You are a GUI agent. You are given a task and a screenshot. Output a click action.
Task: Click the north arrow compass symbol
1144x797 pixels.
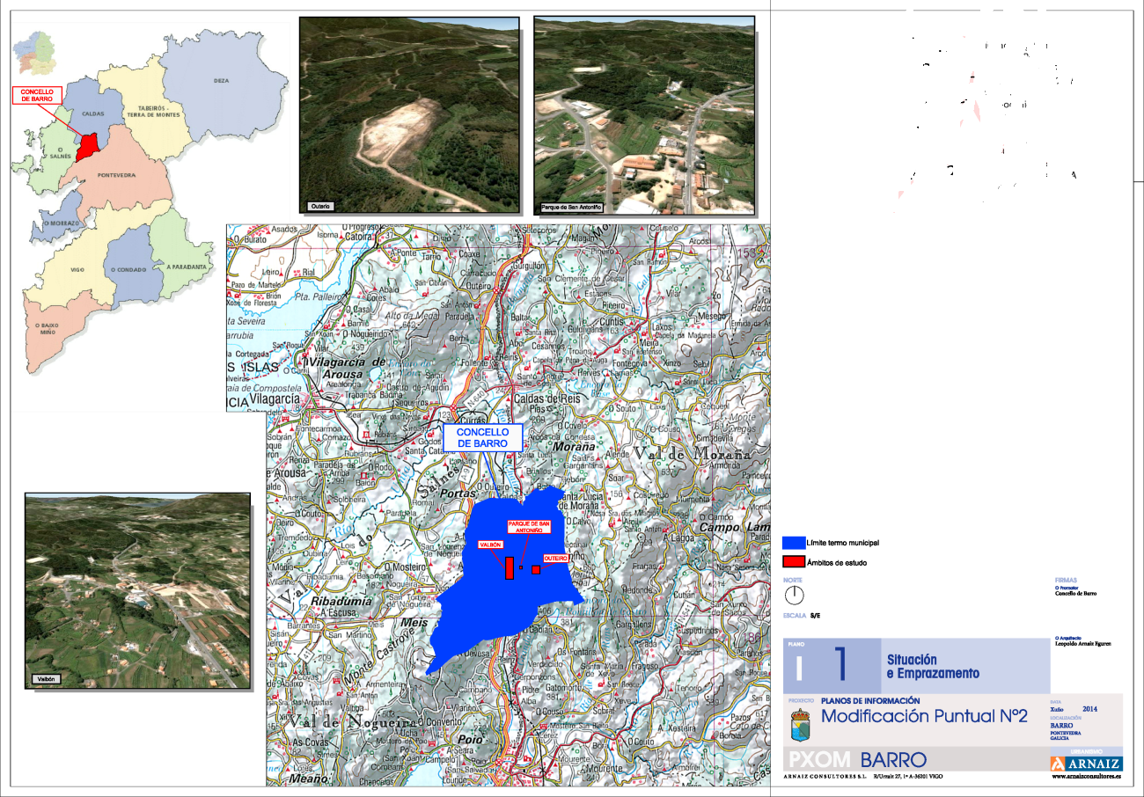tap(794, 596)
